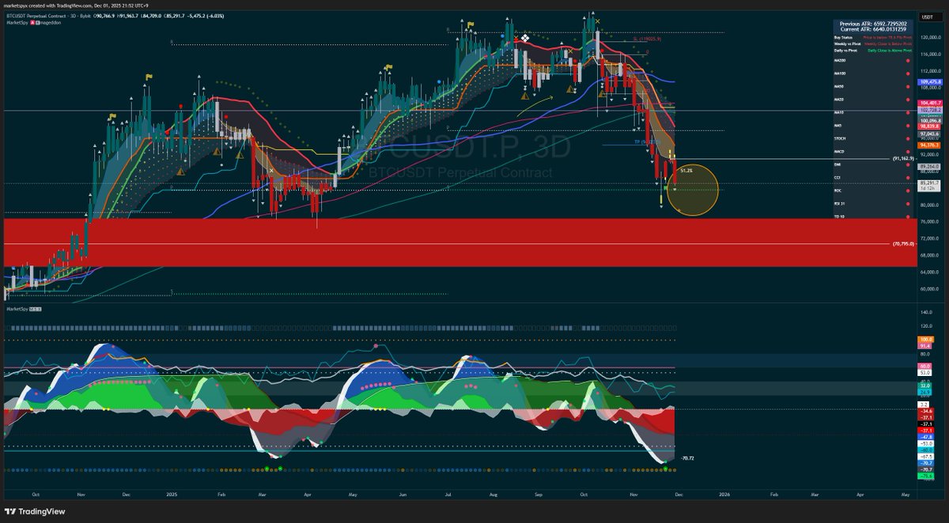949x523 pixels.
Task: Click the MA200 row in status table
Action: pos(873,60)
